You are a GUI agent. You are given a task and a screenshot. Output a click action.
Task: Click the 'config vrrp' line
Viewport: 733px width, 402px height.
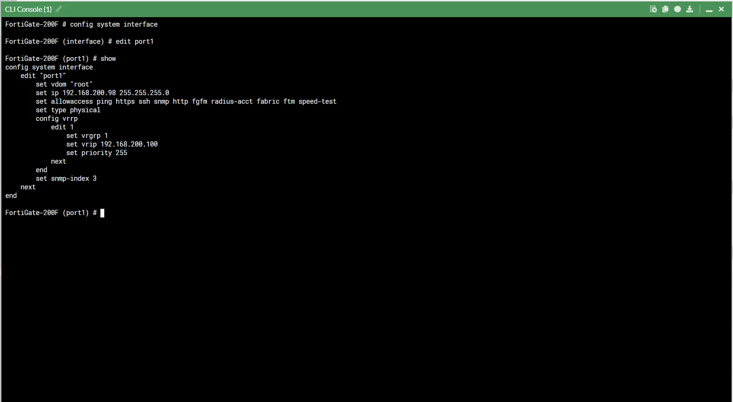[57, 118]
